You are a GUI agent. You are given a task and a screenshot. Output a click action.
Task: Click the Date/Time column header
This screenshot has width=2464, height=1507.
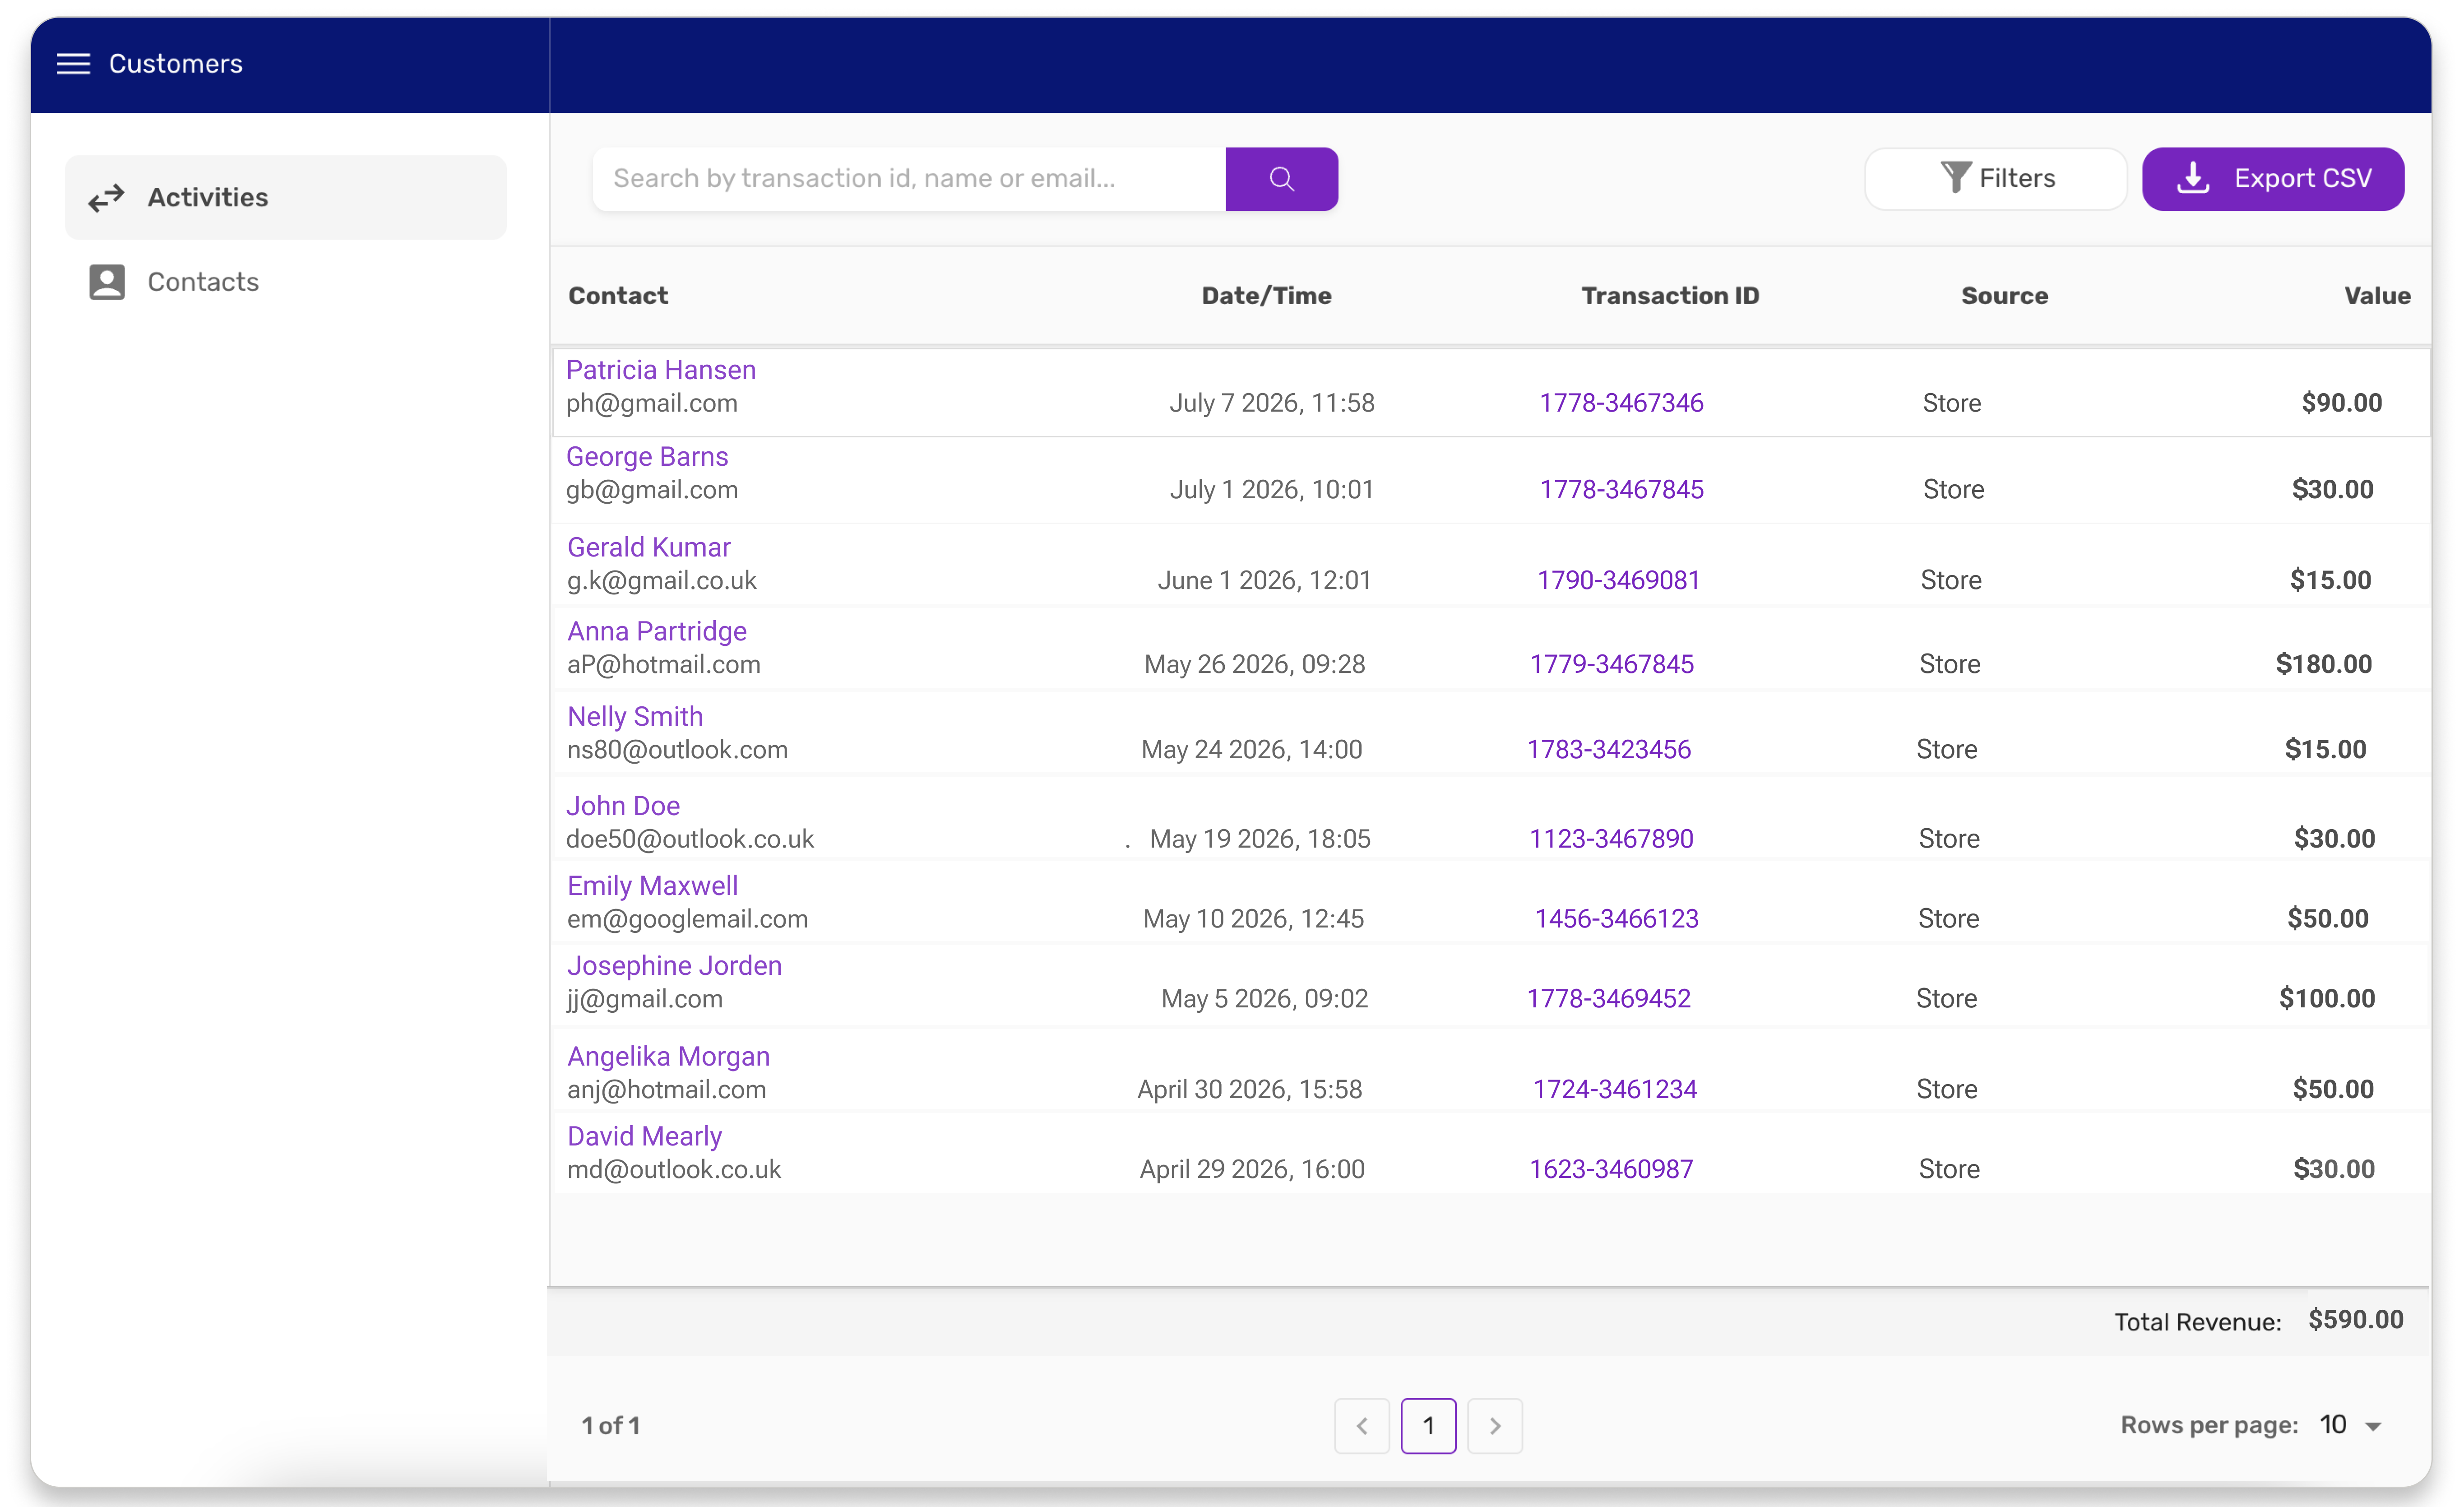1266,296
